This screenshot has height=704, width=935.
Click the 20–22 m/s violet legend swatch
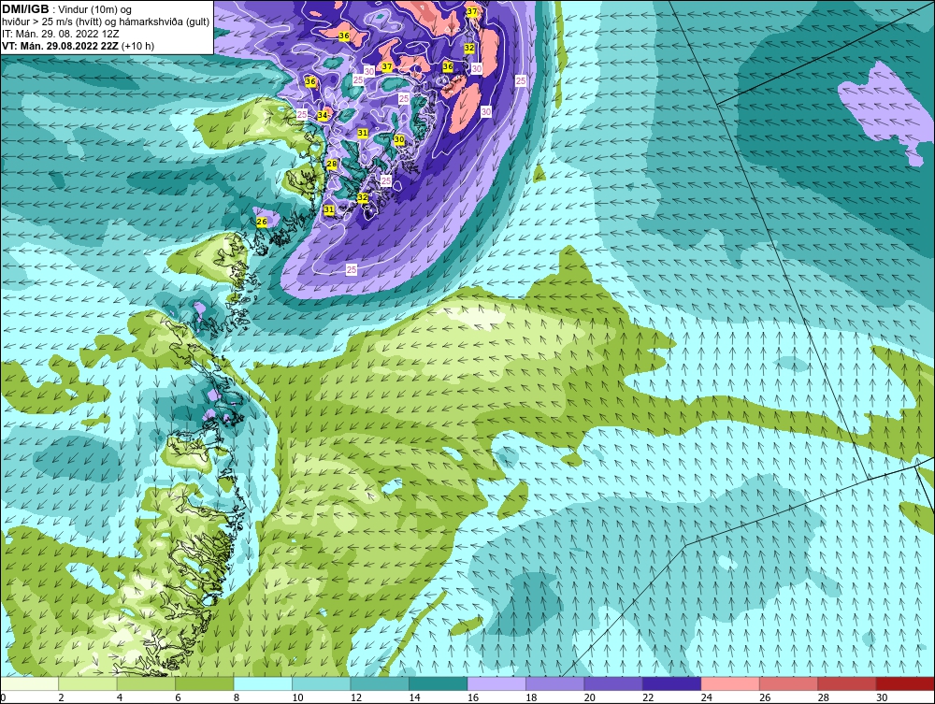613,683
